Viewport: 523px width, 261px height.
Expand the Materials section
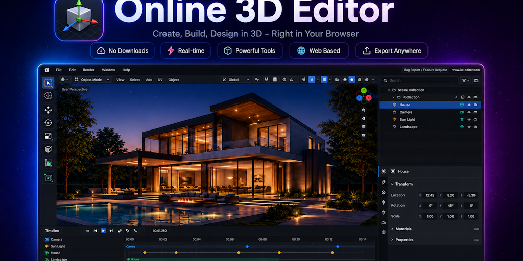392,229
